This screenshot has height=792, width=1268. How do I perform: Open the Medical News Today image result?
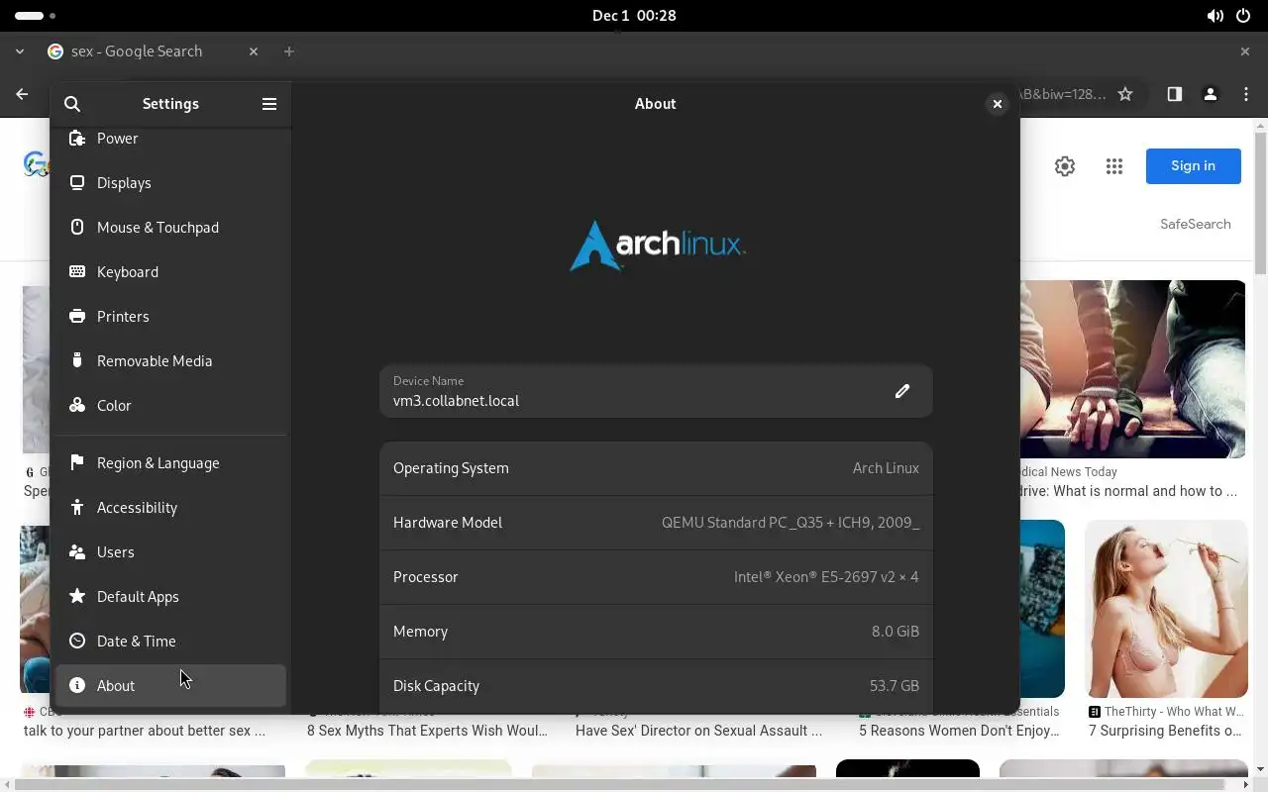[x=1132, y=368]
